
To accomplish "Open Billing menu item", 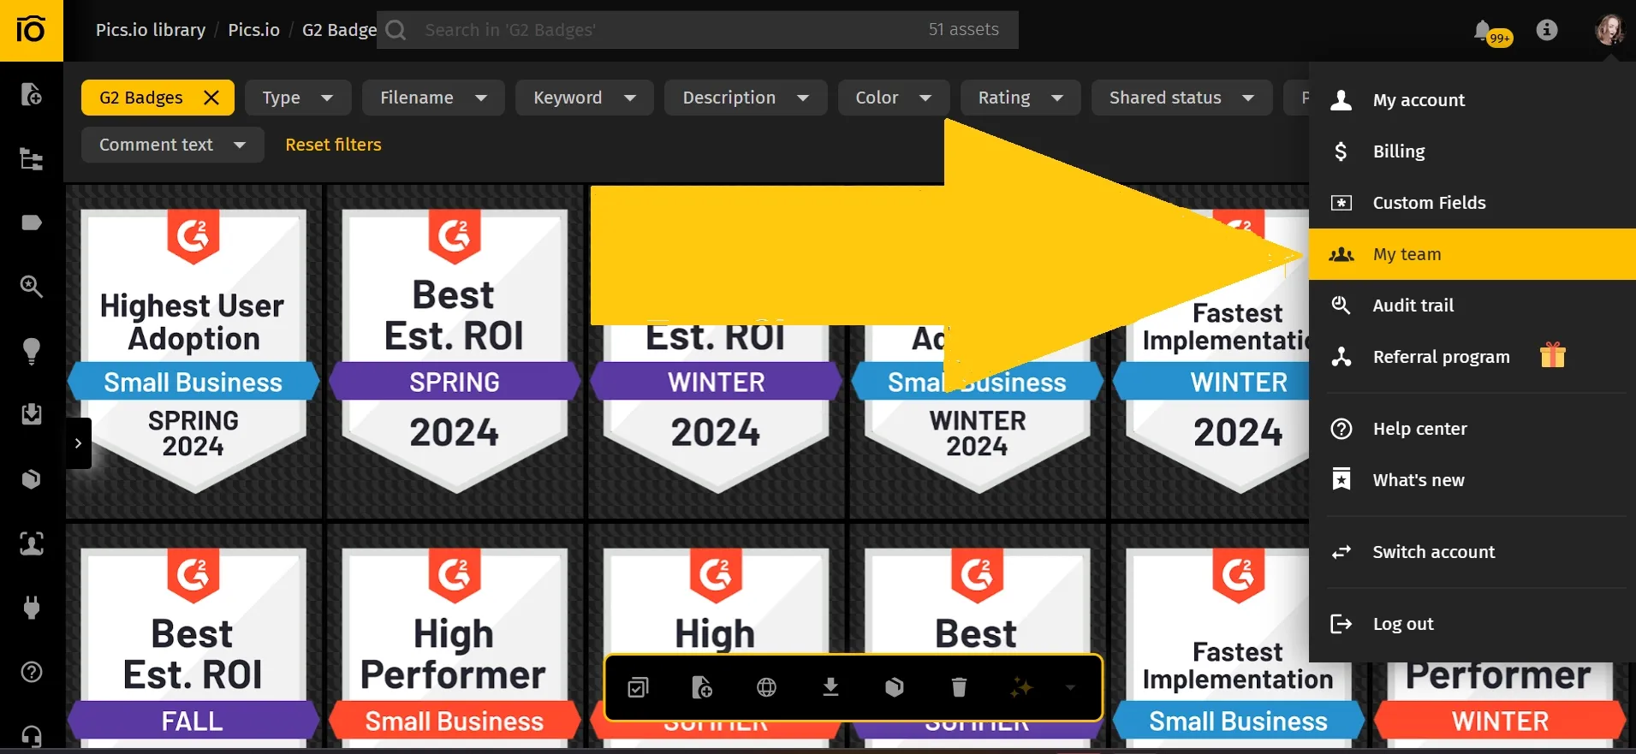I will tap(1472, 151).
